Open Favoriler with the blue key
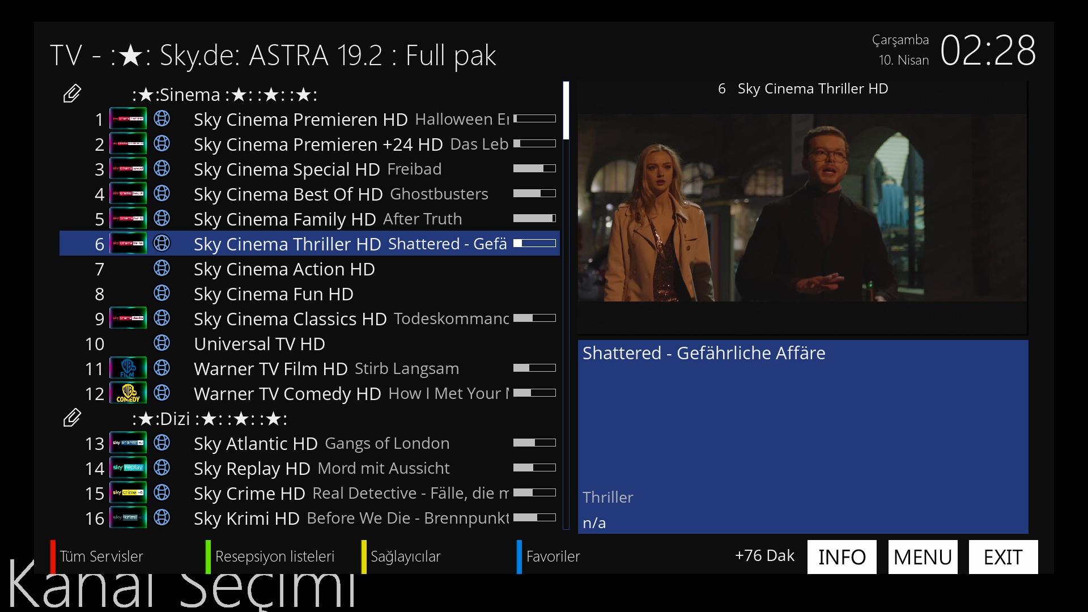Image resolution: width=1088 pixels, height=612 pixels. pyautogui.click(x=549, y=556)
